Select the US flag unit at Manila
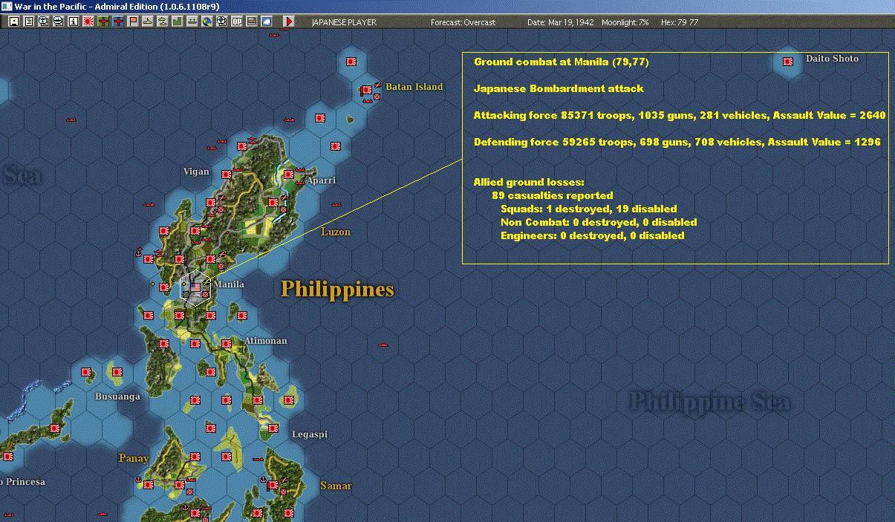This screenshot has width=895, height=522. coord(196,286)
